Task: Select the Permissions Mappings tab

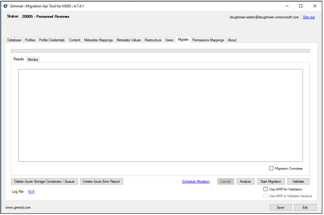Action: (208, 40)
